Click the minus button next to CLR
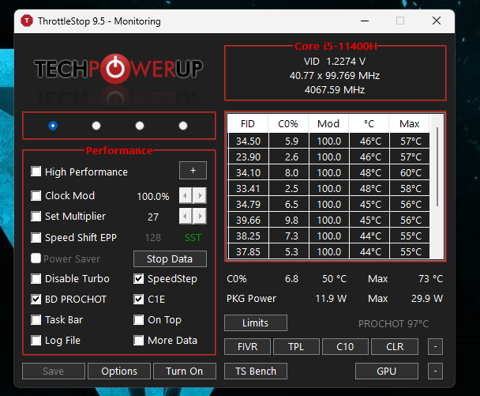The height and width of the screenshot is (396, 480). (x=435, y=347)
